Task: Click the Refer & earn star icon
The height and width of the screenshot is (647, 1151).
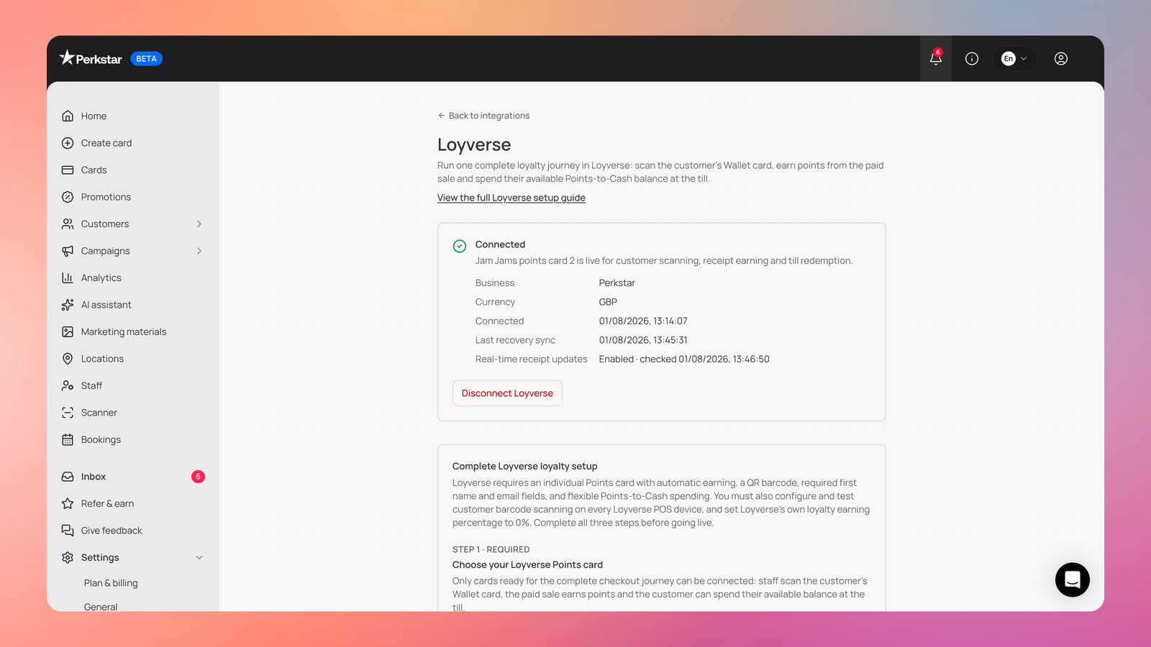Action: click(68, 503)
